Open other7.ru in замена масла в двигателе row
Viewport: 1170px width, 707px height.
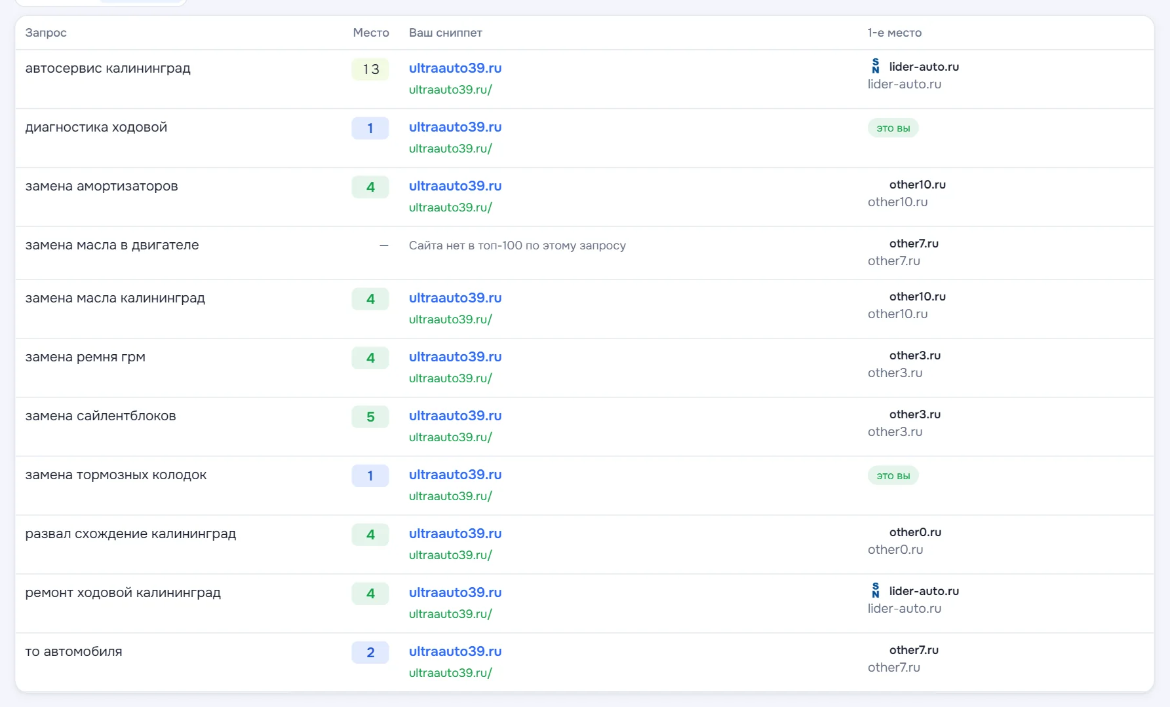click(x=914, y=244)
